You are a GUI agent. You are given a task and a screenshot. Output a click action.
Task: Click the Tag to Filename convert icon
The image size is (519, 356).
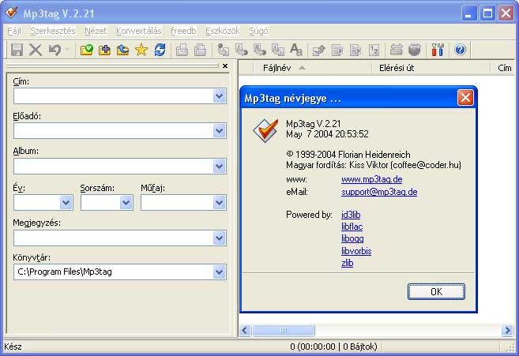pos(223,50)
